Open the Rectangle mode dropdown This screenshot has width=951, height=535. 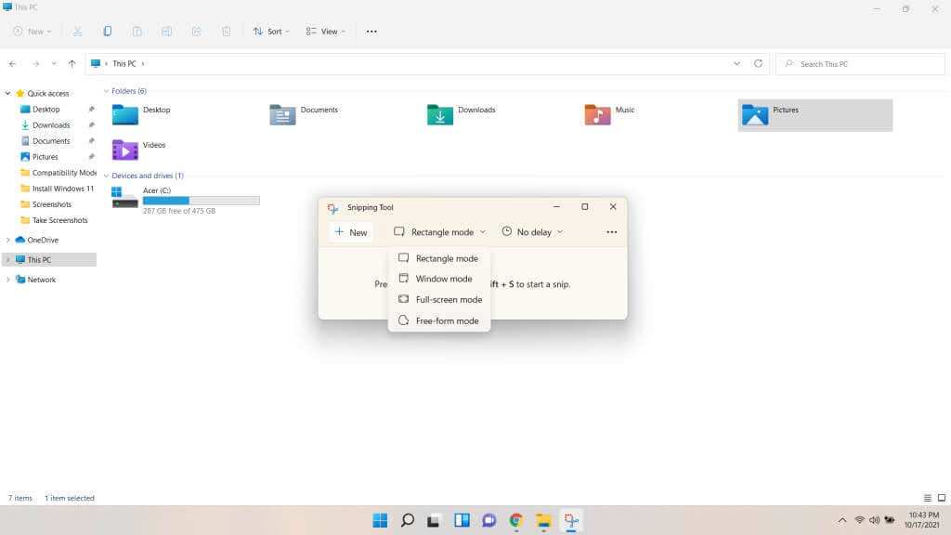pyautogui.click(x=439, y=232)
